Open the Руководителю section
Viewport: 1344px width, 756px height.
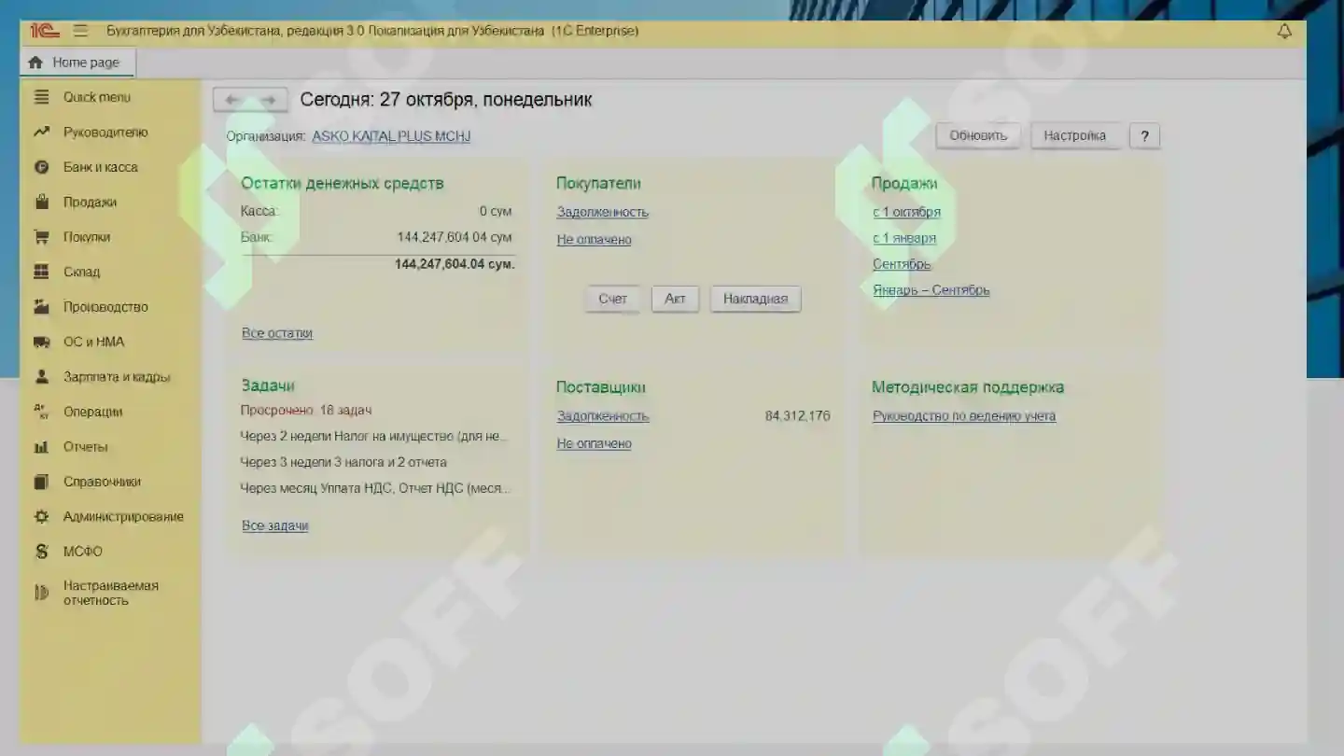pos(105,133)
